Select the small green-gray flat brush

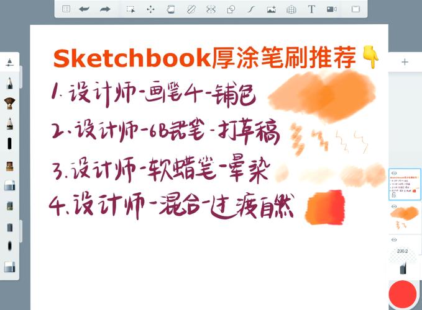[10, 206]
